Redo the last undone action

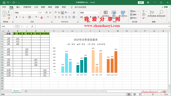14,3
